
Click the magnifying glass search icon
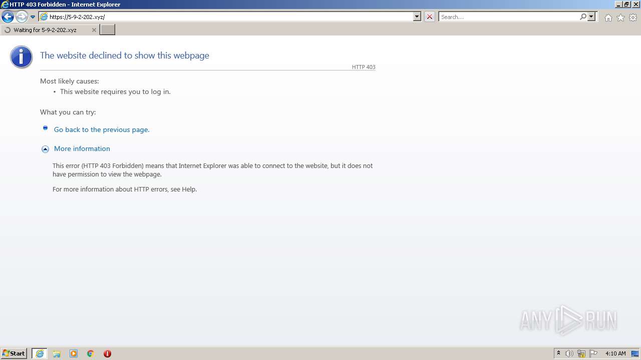[583, 16]
